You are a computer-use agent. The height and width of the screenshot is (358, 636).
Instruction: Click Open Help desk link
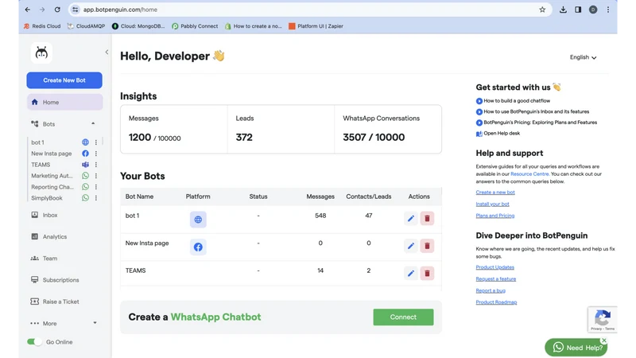click(x=498, y=133)
